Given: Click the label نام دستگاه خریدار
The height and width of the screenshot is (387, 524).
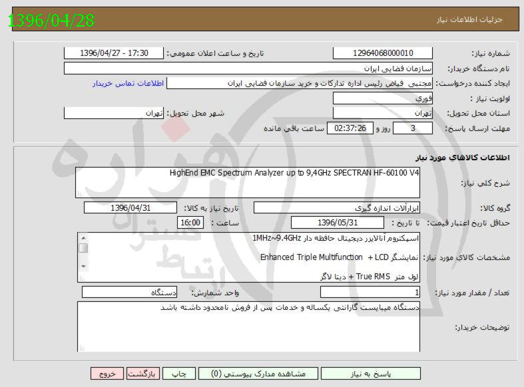Looking at the screenshot, I should pyautogui.click(x=479, y=68).
